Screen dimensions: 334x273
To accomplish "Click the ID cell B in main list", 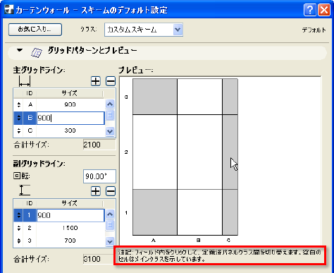I will [x=30, y=118].
